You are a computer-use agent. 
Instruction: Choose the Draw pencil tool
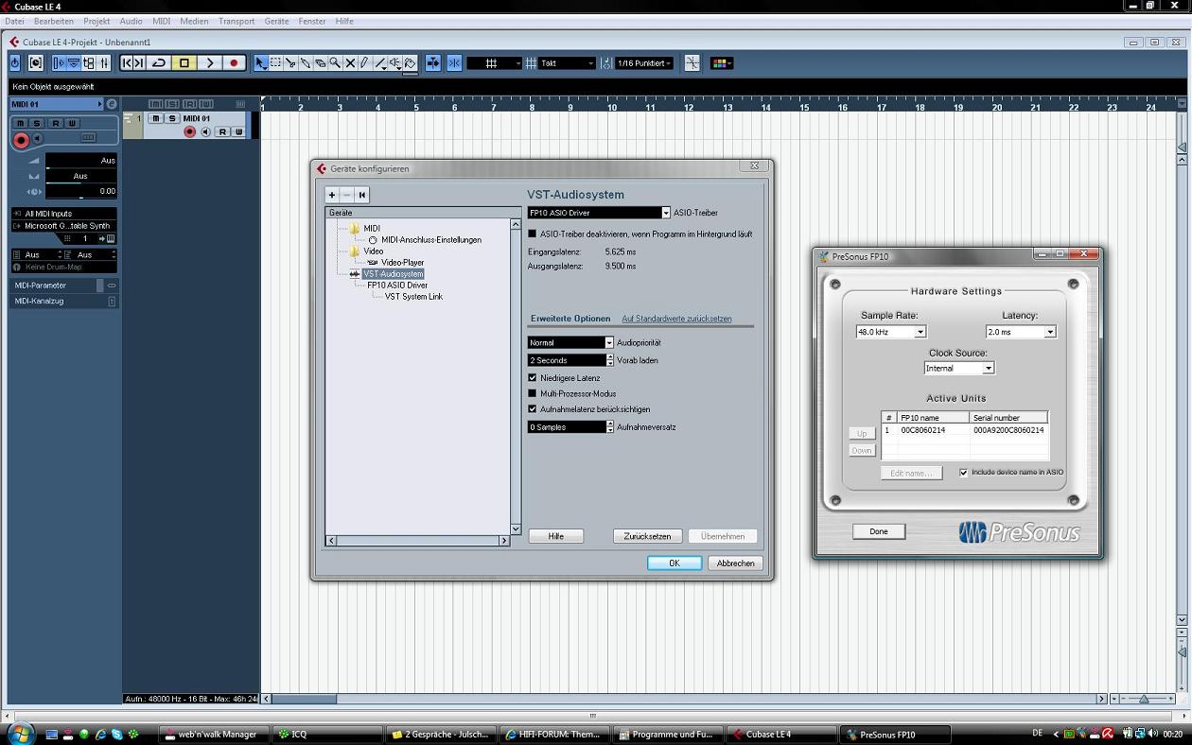[365, 63]
